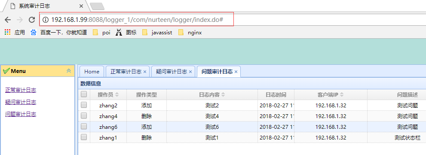This screenshot has height=155, width=426.
Task: Open 正常审计日志 link in Menu
Action: pos(21,90)
